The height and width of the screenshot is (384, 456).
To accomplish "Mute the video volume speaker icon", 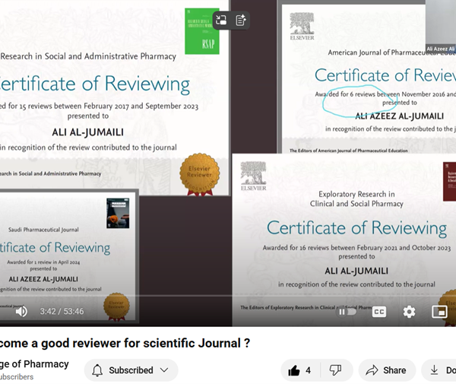I will pyautogui.click(x=21, y=312).
